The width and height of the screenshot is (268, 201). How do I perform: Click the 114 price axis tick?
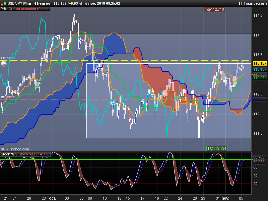(x=256, y=35)
